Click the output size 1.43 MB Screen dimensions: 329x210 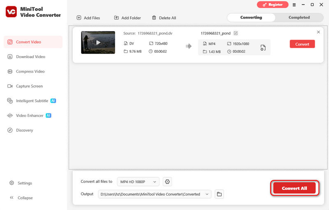[214, 51]
